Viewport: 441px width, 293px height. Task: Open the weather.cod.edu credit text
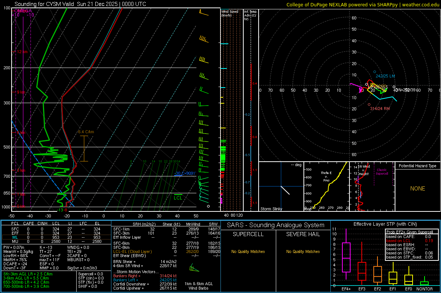point(420,4)
